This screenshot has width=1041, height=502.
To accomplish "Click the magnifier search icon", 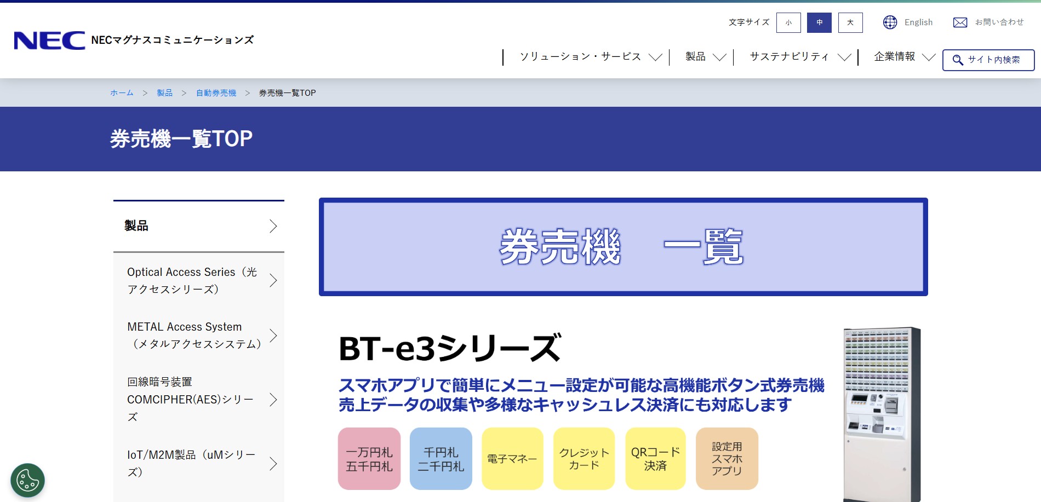I will coord(958,60).
